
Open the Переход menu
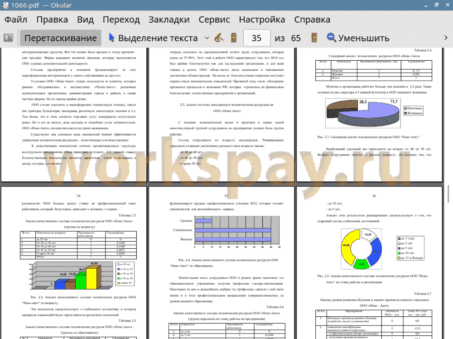click(x=121, y=19)
